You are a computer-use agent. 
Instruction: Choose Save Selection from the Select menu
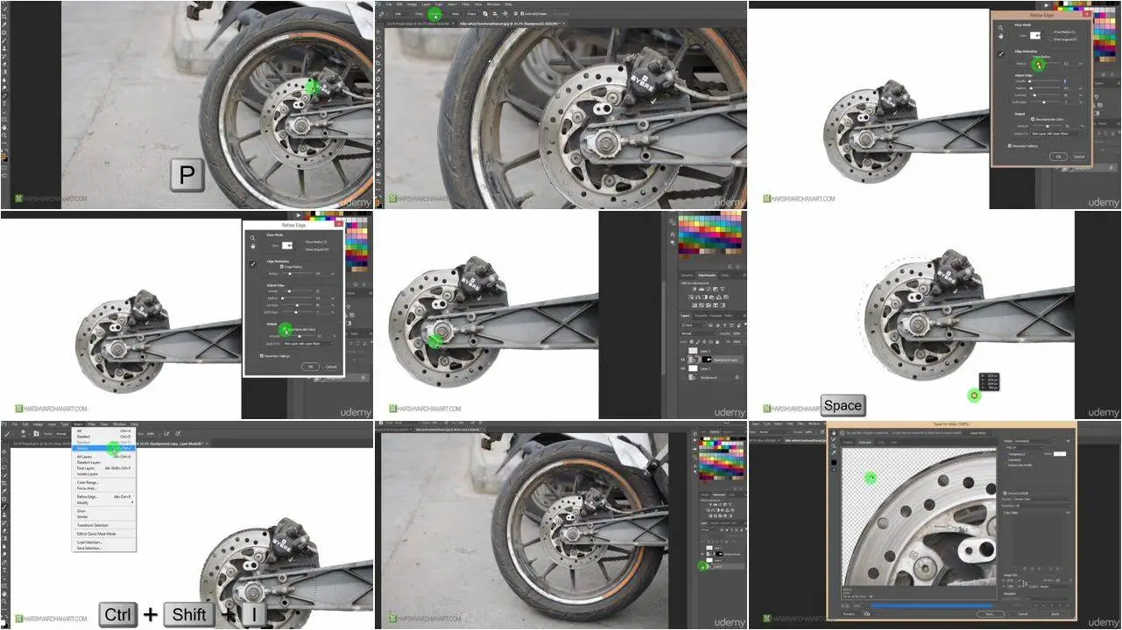tap(104, 548)
